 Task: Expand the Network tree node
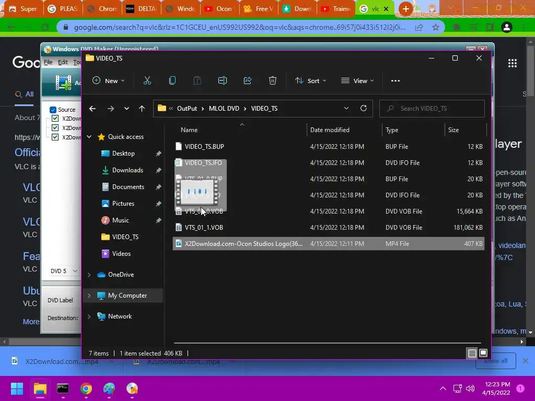[x=89, y=316]
